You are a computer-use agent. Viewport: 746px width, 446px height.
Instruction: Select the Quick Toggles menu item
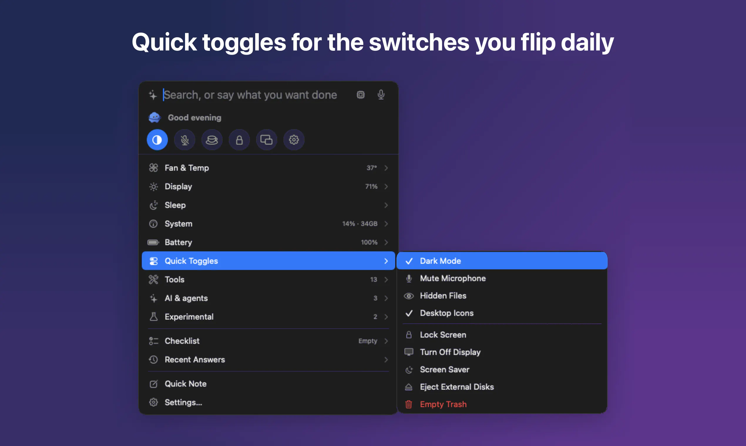[268, 261]
